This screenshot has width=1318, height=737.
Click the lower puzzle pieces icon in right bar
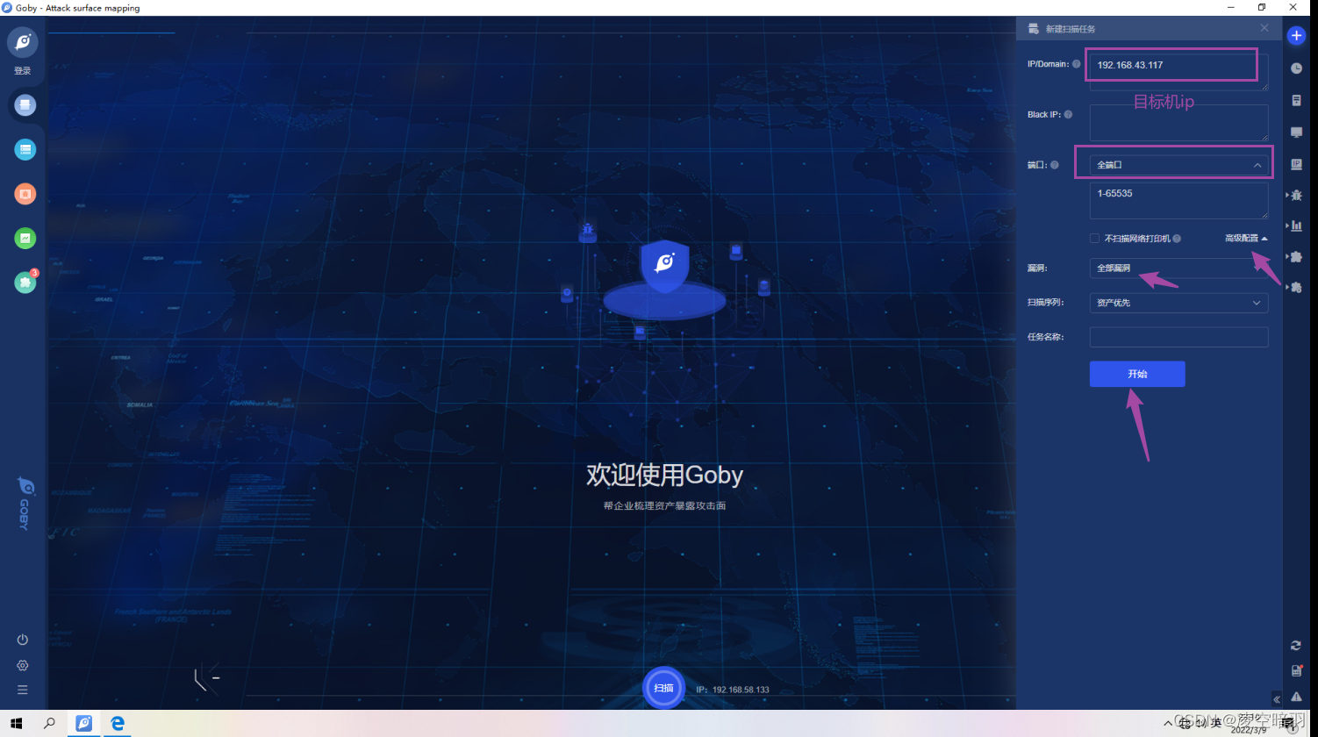(1296, 287)
